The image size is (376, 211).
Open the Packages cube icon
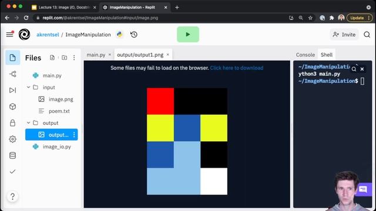point(13,107)
